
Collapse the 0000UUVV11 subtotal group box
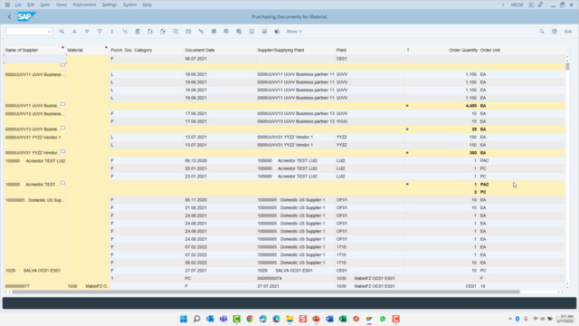click(62, 105)
